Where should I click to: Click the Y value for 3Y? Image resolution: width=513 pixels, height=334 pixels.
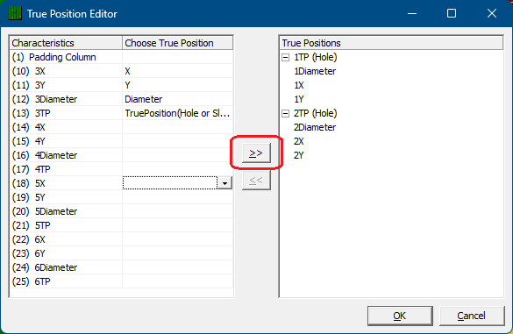point(178,85)
